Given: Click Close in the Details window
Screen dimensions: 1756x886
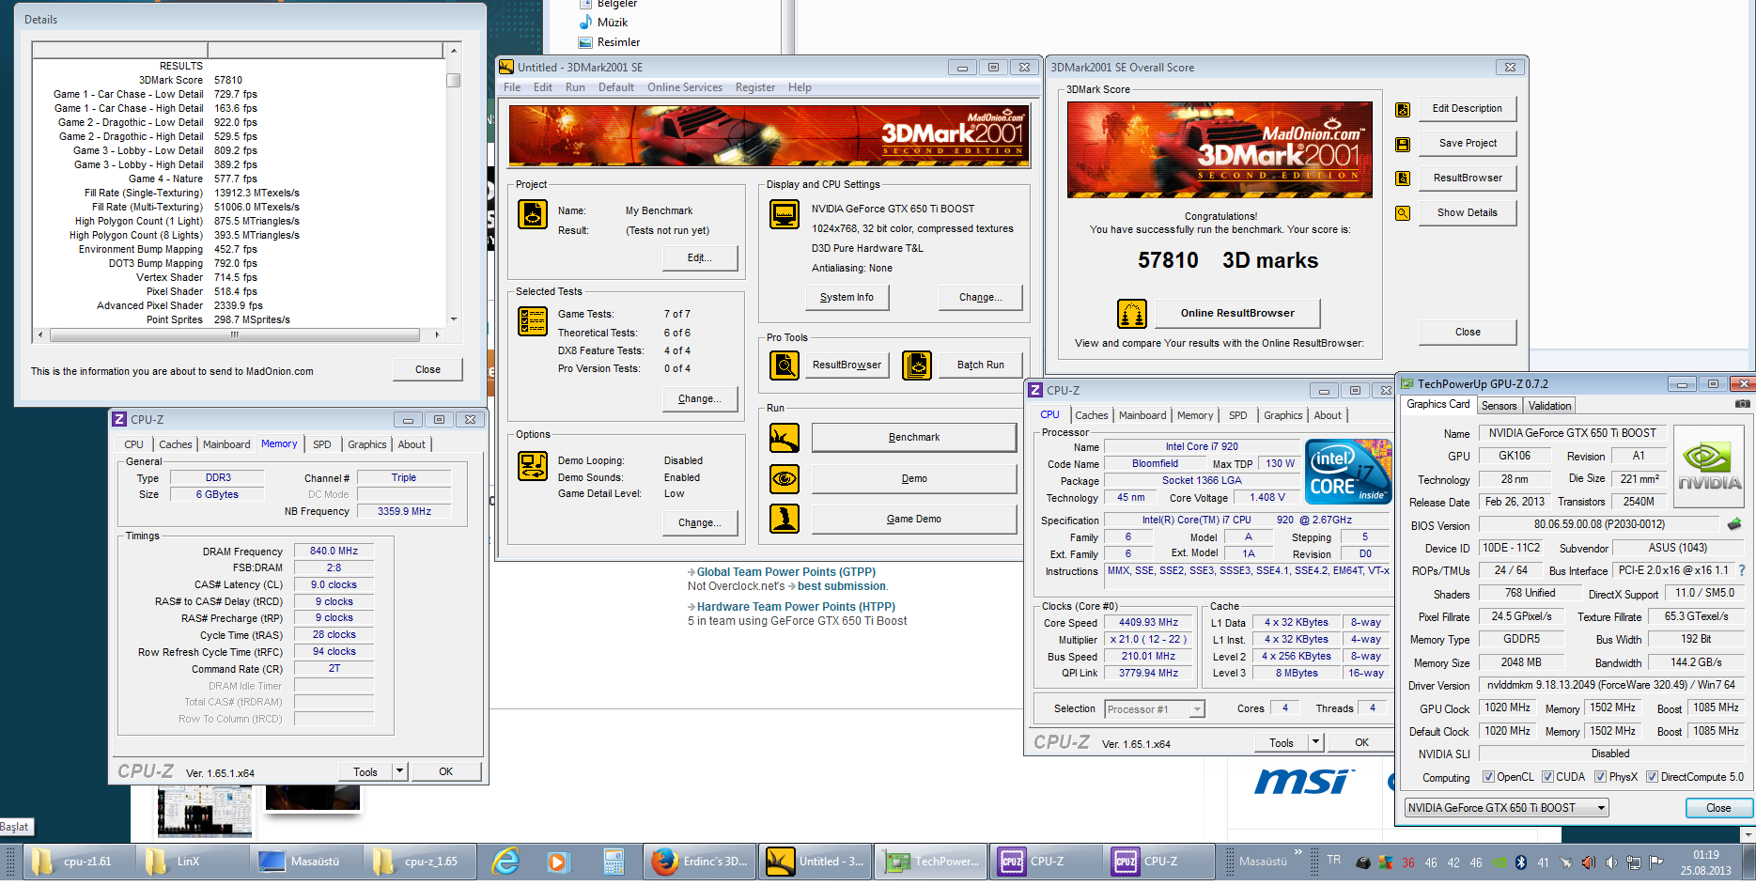Looking at the screenshot, I should [x=427, y=370].
